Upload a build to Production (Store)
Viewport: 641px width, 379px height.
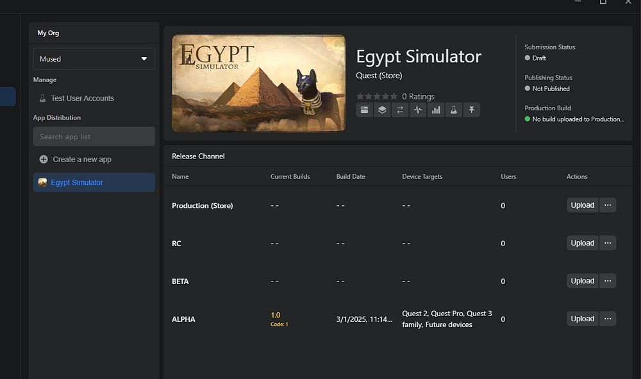click(x=582, y=205)
